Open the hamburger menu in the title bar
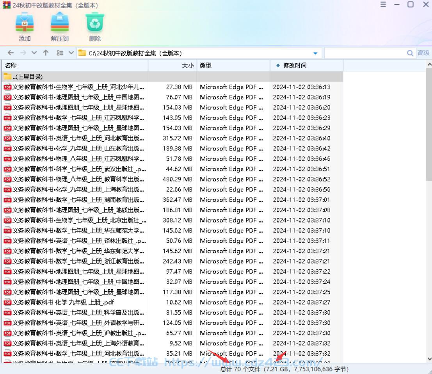Screen dimensions: 432x374 [383, 4]
